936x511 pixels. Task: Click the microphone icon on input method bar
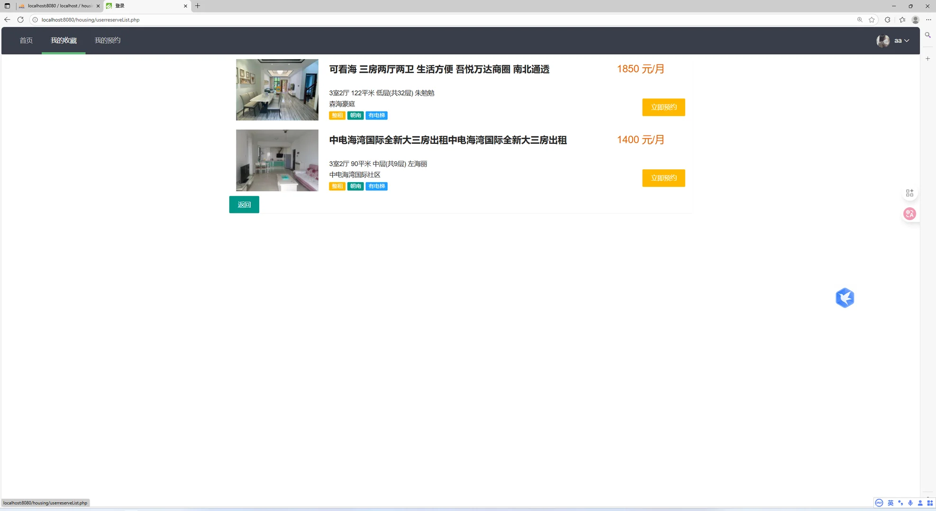910,503
